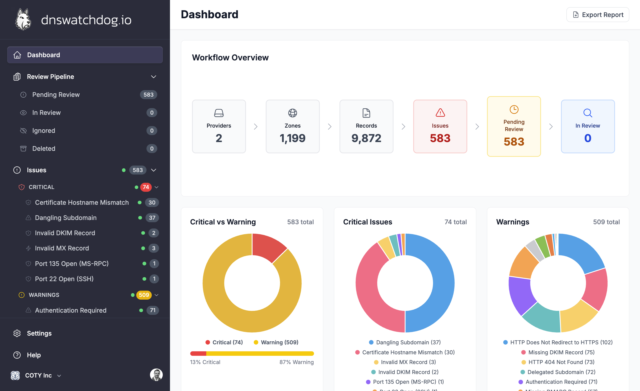Viewport: 640px width, 391px height.
Task: Click the dnswatchdog wolf logo
Action: (23, 19)
